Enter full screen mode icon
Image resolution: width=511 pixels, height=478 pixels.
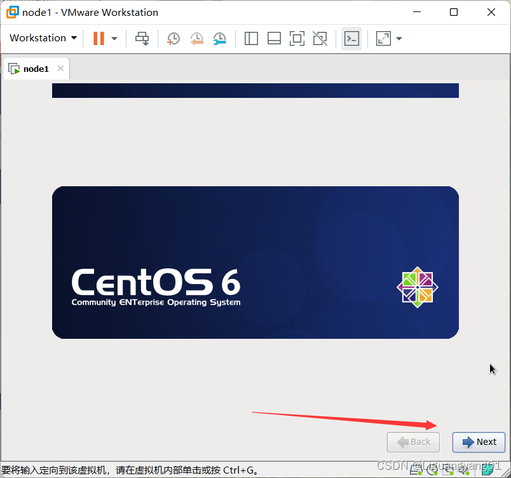[297, 38]
